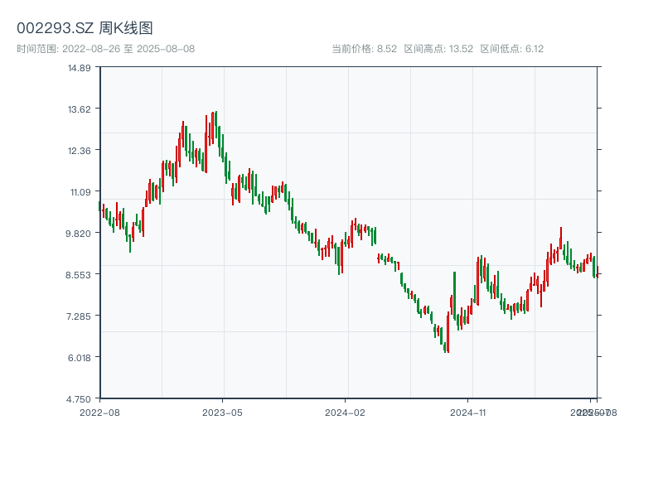Select the 2024-02 x-axis date label

point(346,412)
